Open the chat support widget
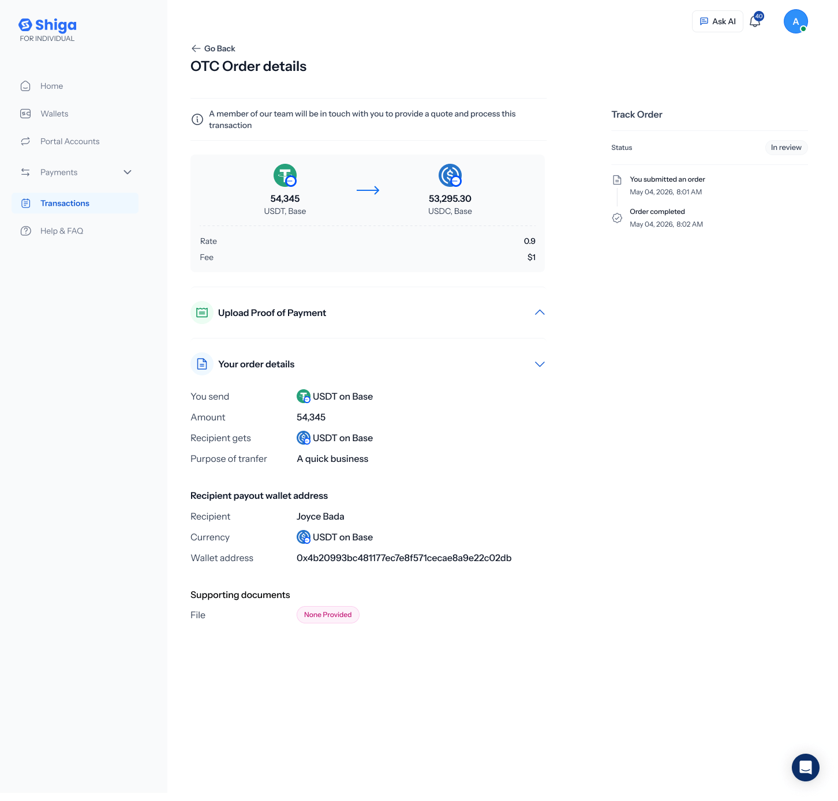The image size is (838, 801). point(806,768)
